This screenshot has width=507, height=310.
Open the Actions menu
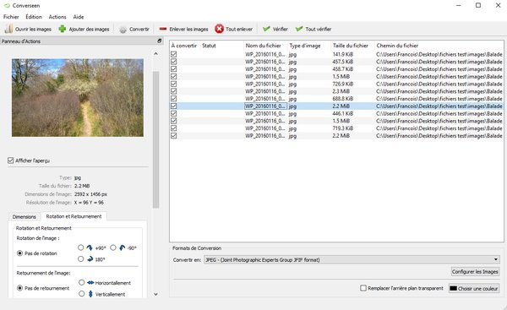(57, 17)
